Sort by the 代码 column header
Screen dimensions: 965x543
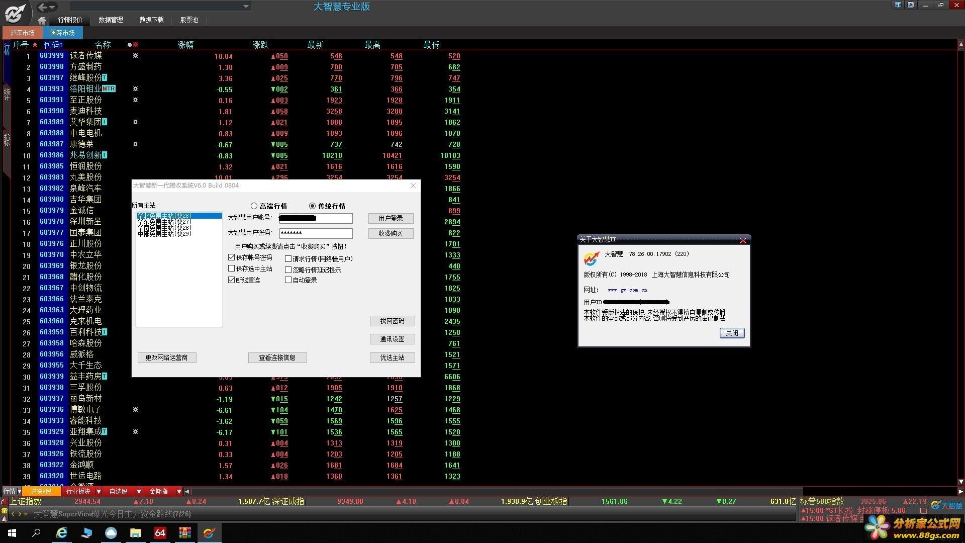pos(52,45)
